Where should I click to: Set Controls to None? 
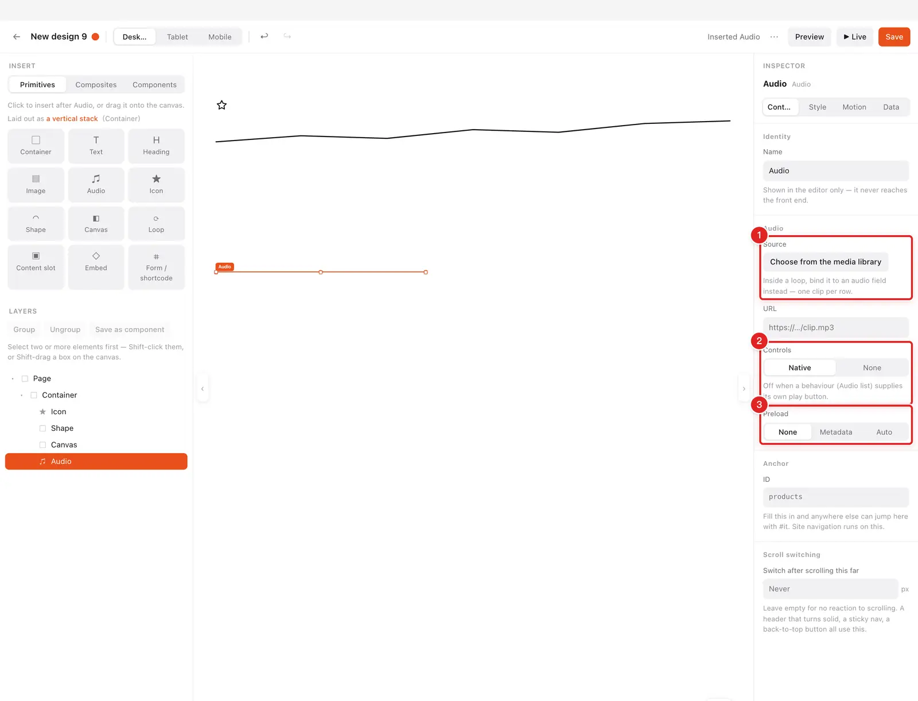pyautogui.click(x=872, y=368)
